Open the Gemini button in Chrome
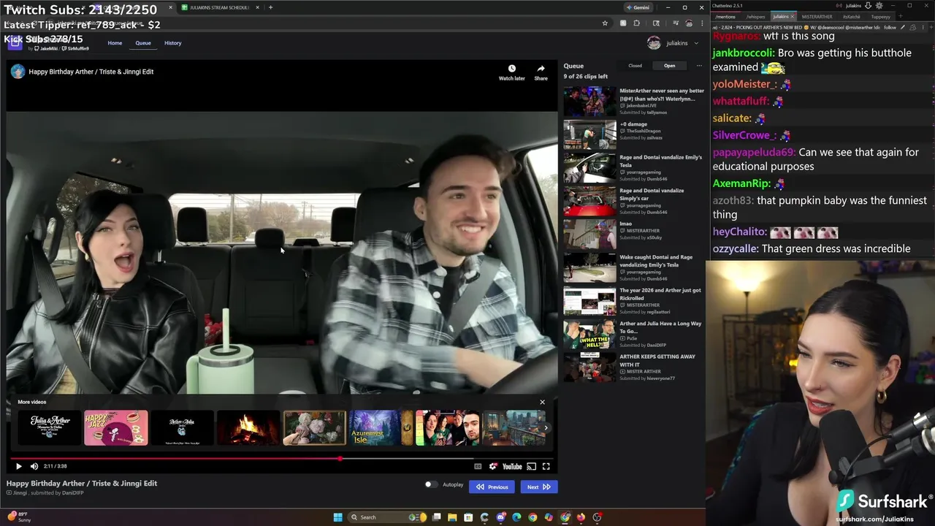 click(x=638, y=7)
